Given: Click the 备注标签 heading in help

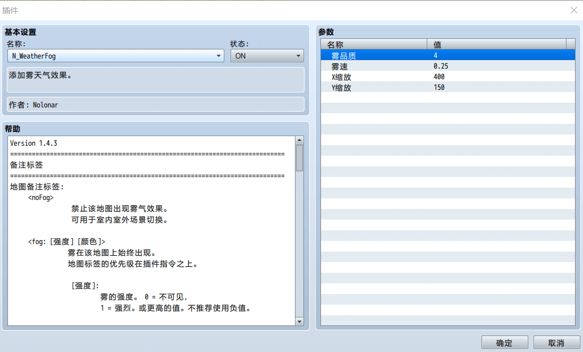Looking at the screenshot, I should click(27, 165).
